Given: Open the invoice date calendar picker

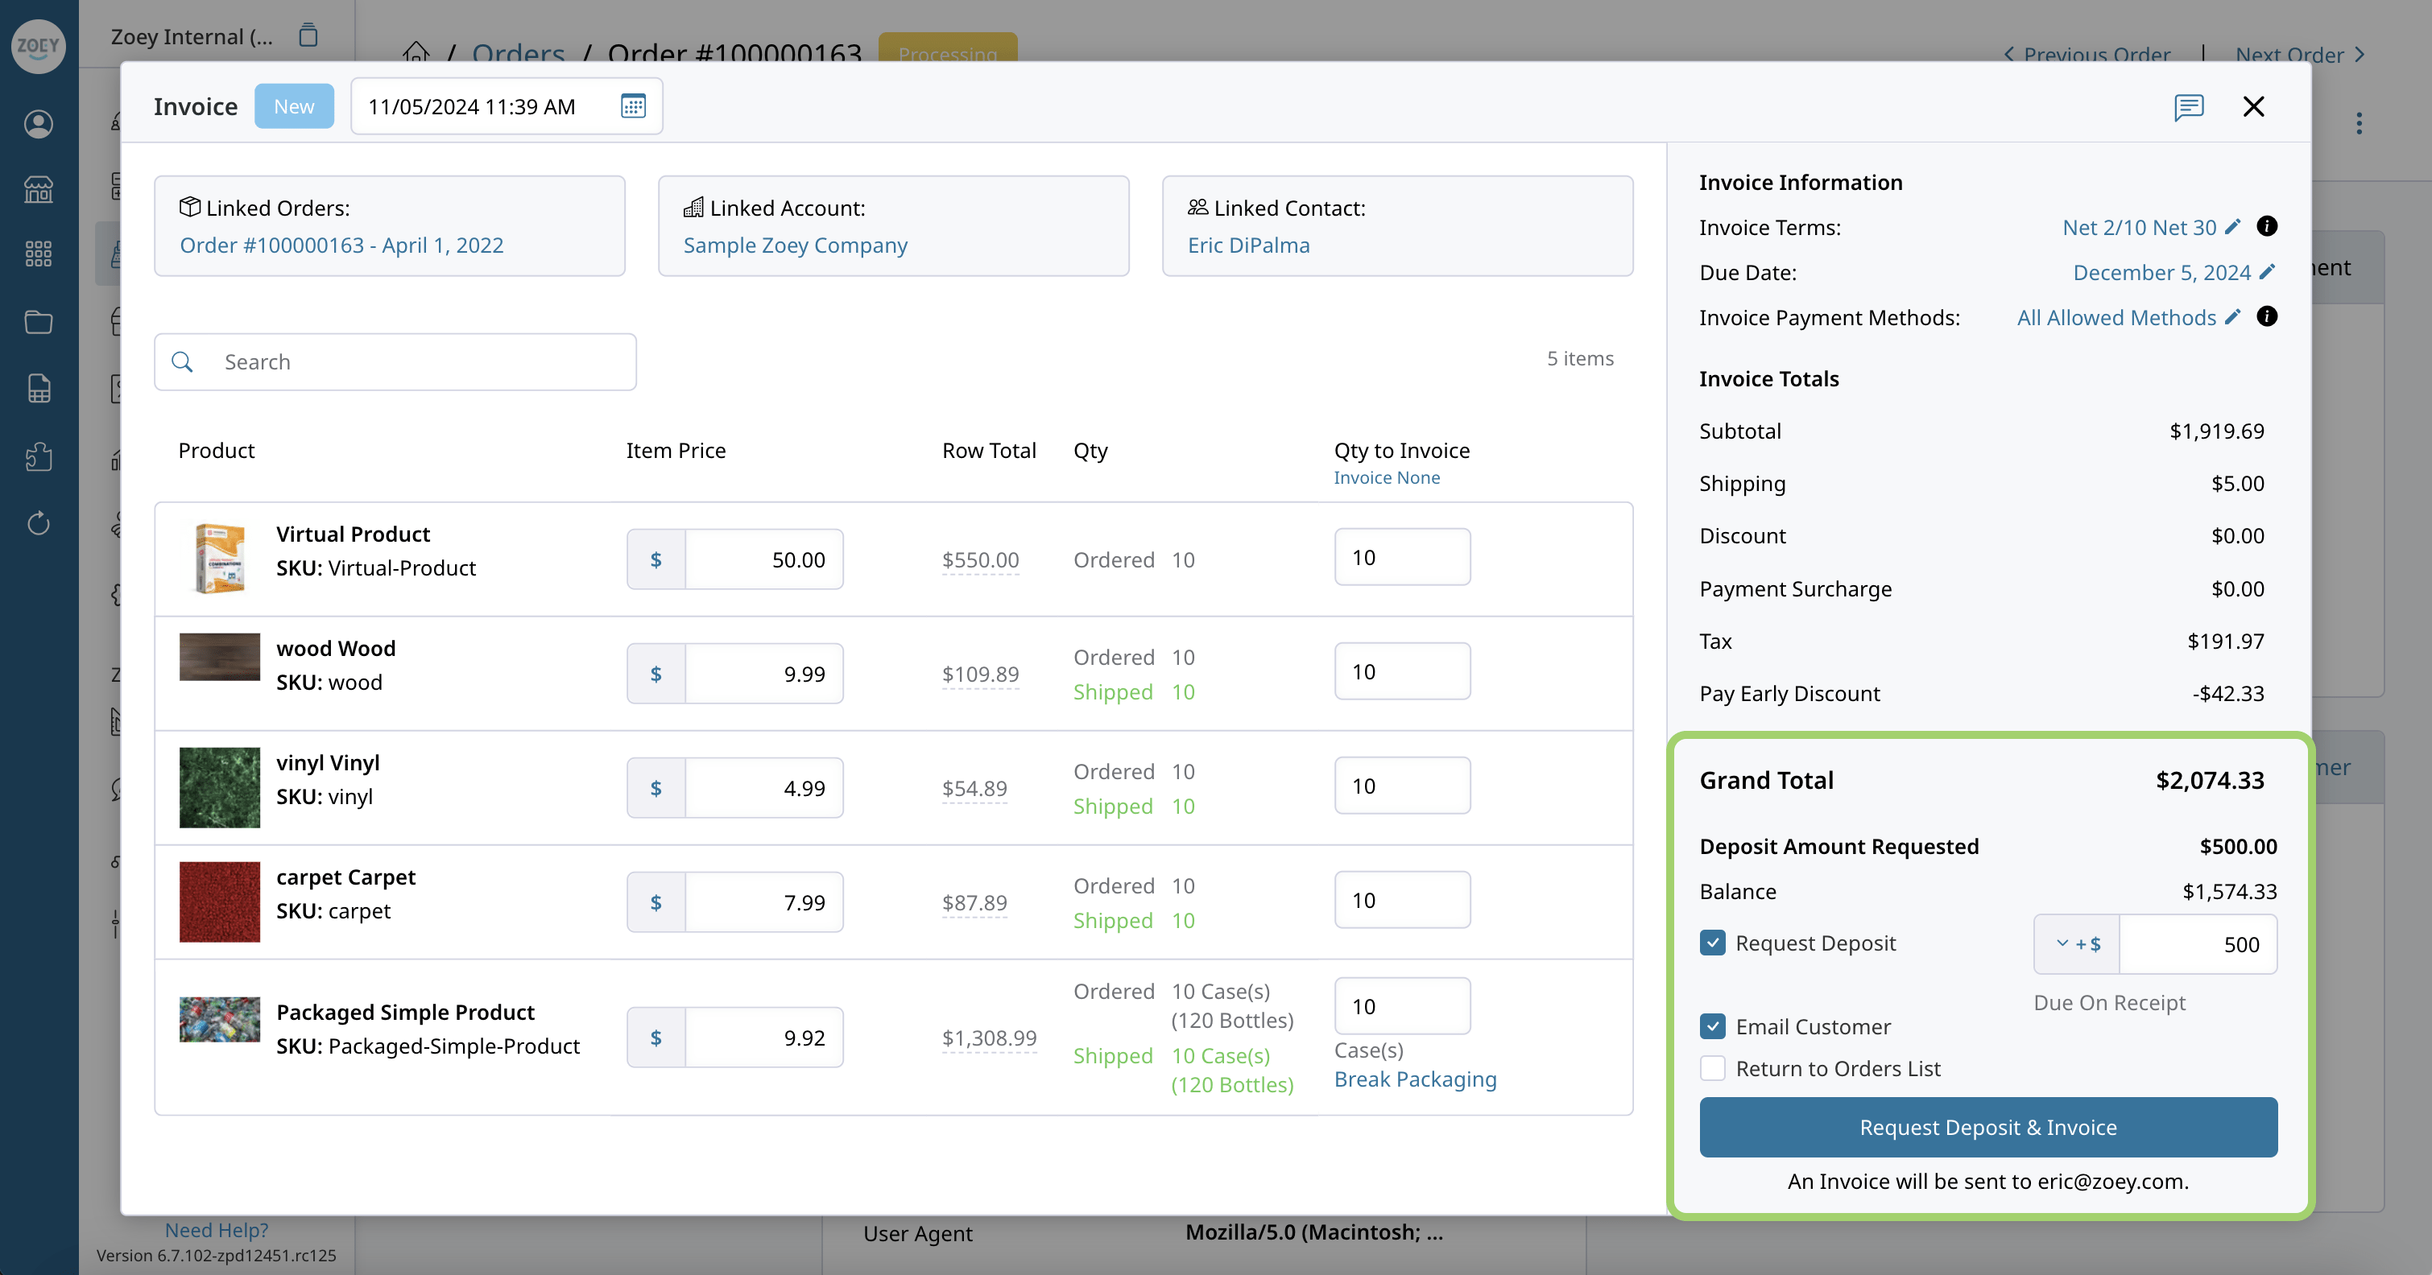Looking at the screenshot, I should (x=632, y=106).
